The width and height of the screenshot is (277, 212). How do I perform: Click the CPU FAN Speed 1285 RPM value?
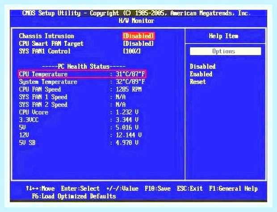(129, 89)
